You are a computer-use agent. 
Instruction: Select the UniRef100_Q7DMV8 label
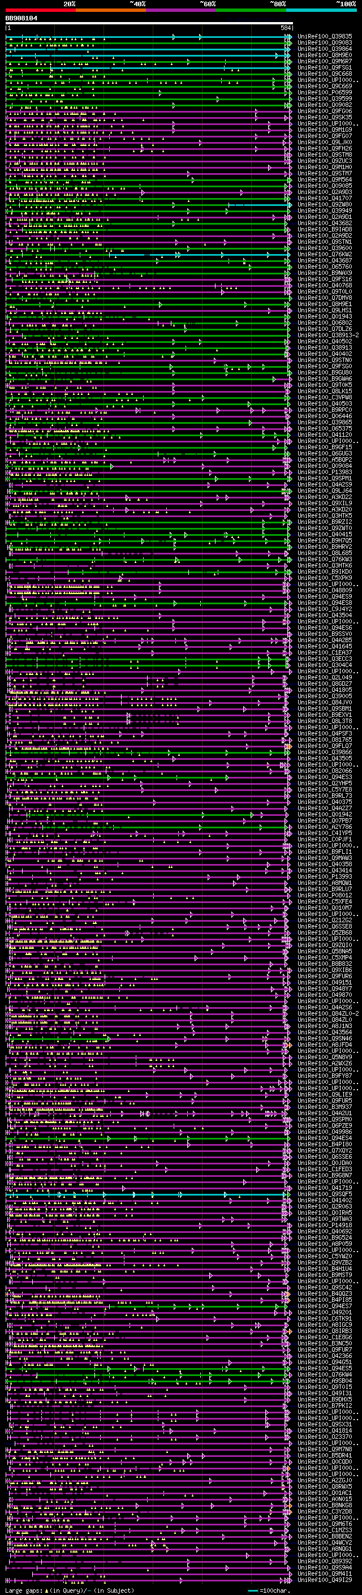325,298
